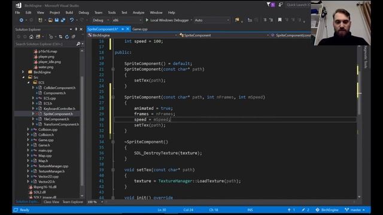Click Solution Explorer Collapse All icon
383x215 pixels.
point(74,37)
